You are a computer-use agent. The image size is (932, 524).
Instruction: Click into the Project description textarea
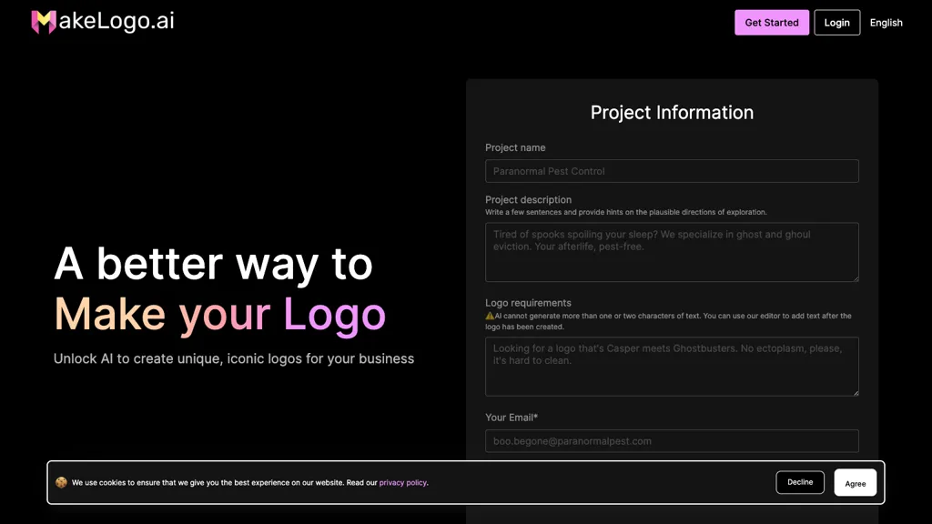click(672, 252)
